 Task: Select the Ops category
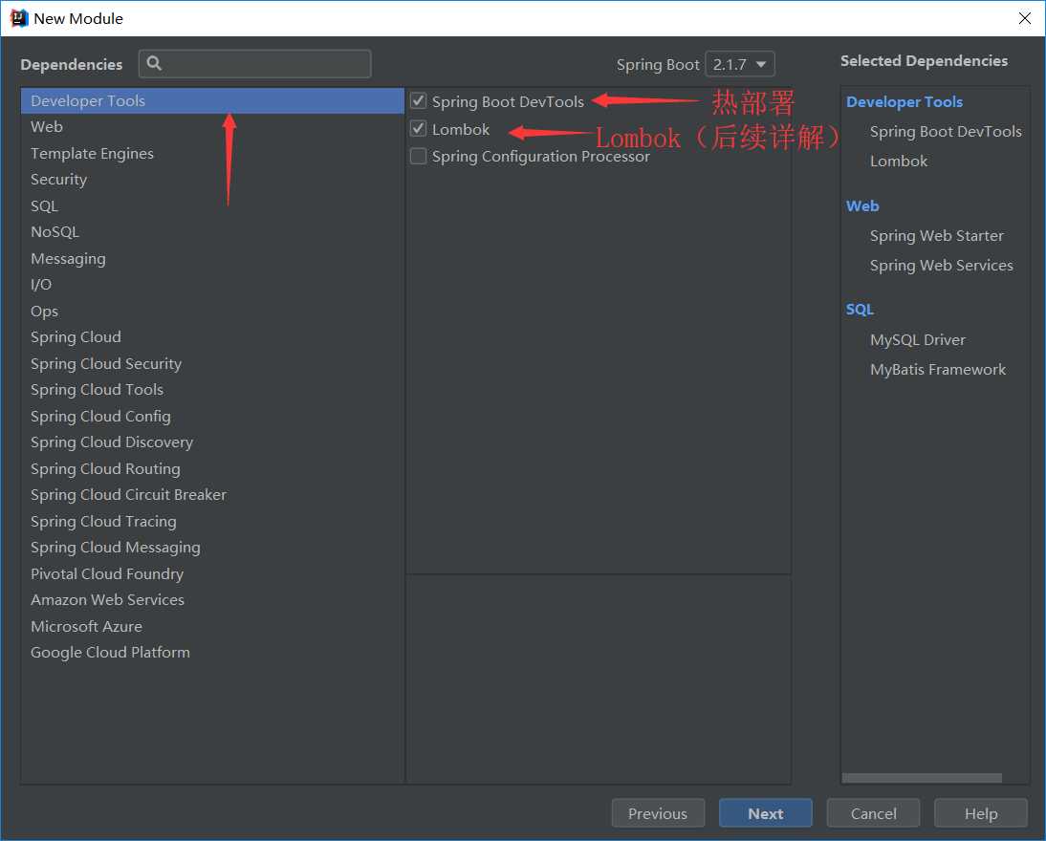tap(212, 312)
